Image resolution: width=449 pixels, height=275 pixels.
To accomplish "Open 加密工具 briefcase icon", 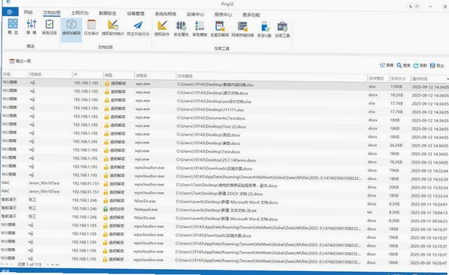I will 282,30.
